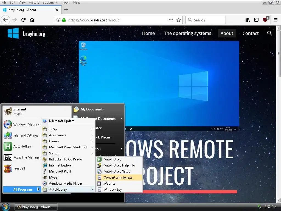Launch AutoHotkey from submenu

coord(119,159)
